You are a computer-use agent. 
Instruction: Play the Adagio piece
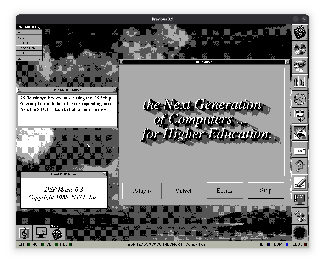pyautogui.click(x=142, y=191)
